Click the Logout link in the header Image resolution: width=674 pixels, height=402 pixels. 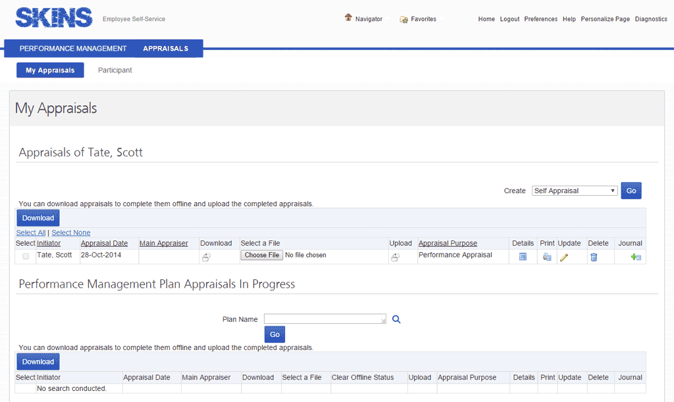tap(509, 19)
